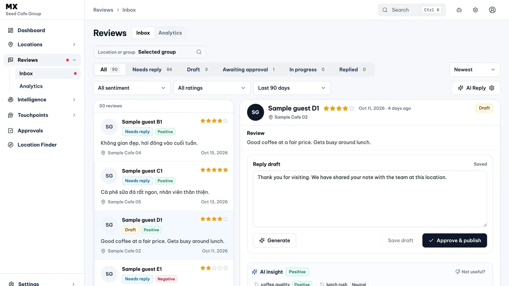Click the Locations pin icon in sidebar
This screenshot has height=286, width=509.
coord(10,44)
